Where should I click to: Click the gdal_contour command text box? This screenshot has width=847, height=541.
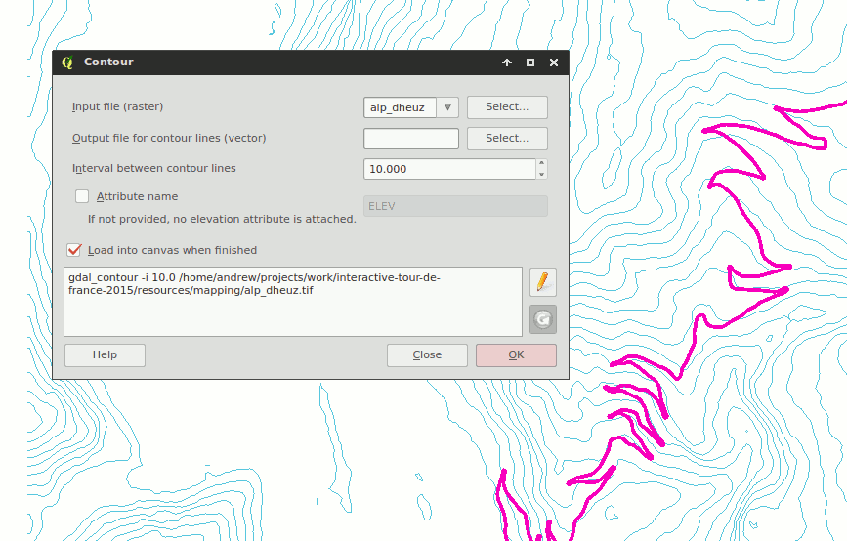tap(293, 302)
